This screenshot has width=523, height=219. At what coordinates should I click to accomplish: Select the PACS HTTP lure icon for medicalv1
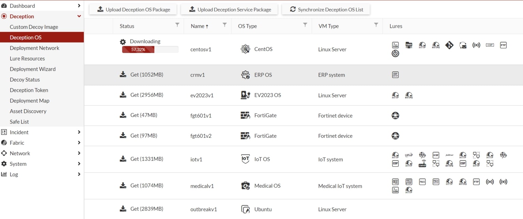click(x=435, y=182)
